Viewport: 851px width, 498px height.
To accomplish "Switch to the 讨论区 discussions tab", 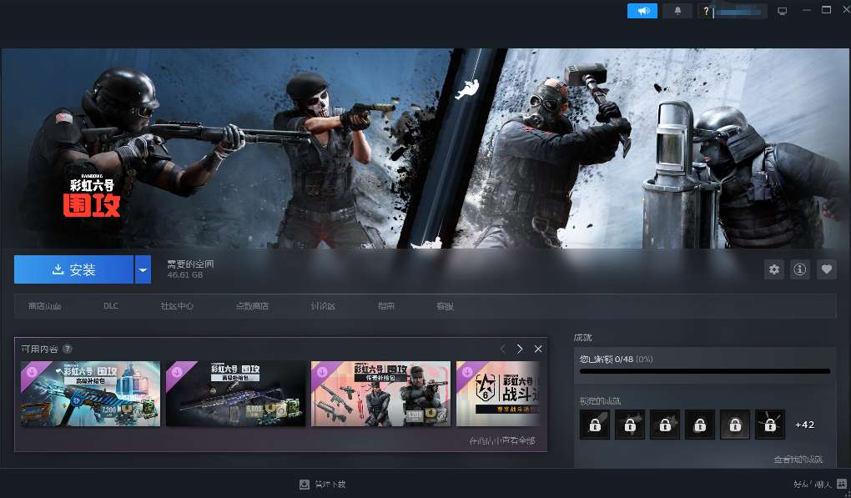I will (x=323, y=306).
